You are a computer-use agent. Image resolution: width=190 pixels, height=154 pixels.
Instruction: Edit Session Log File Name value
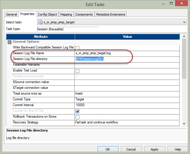127,53
